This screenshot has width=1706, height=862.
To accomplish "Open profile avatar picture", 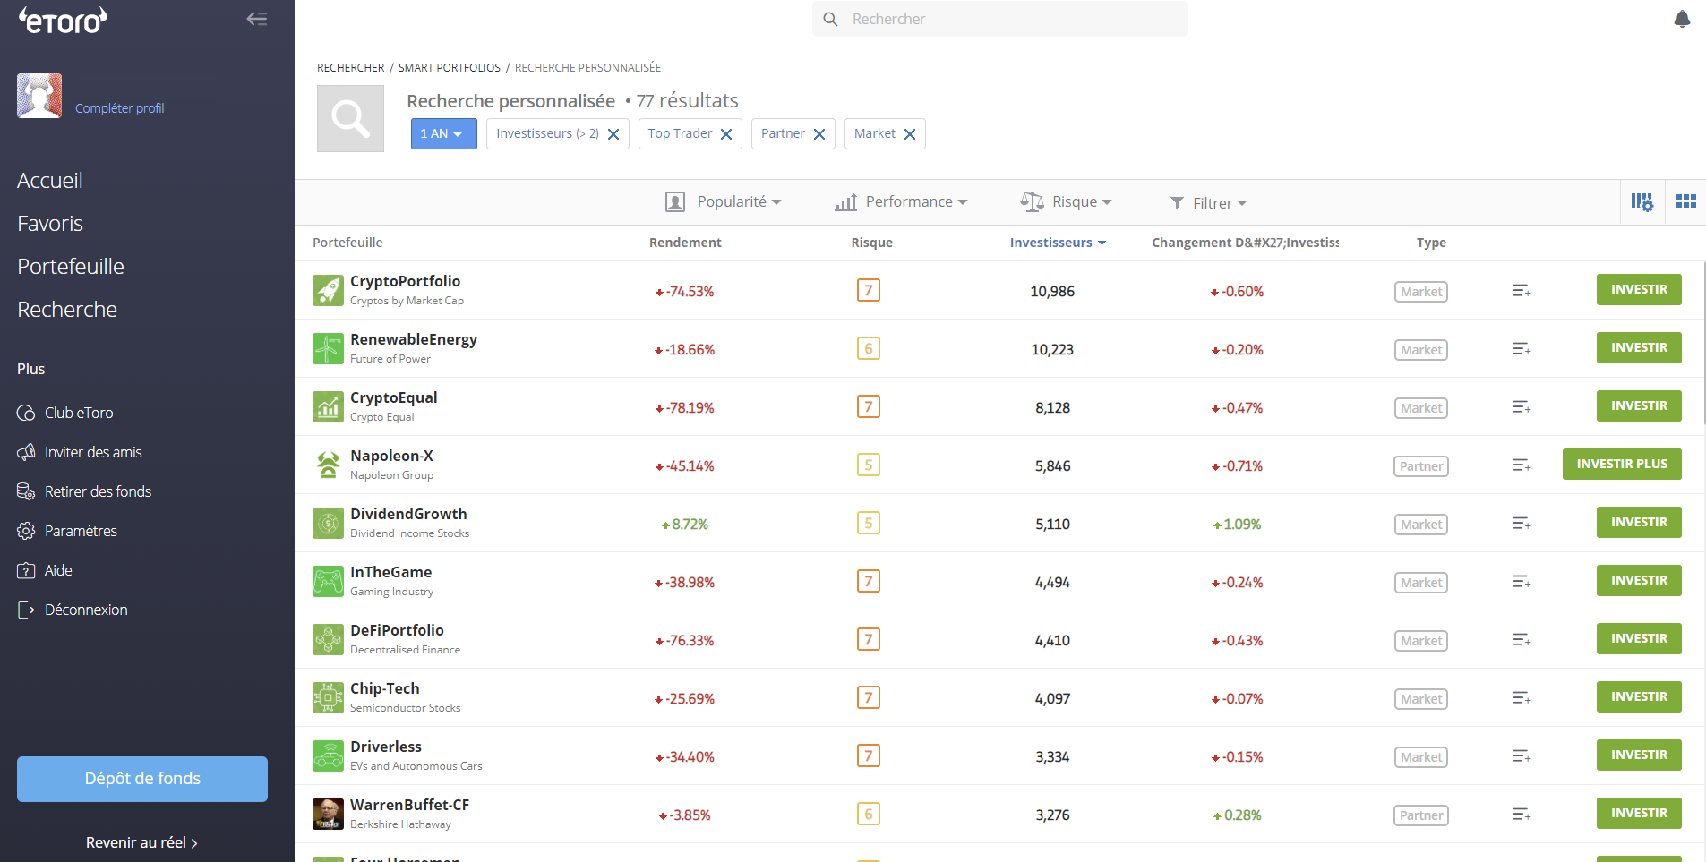I will [x=39, y=96].
